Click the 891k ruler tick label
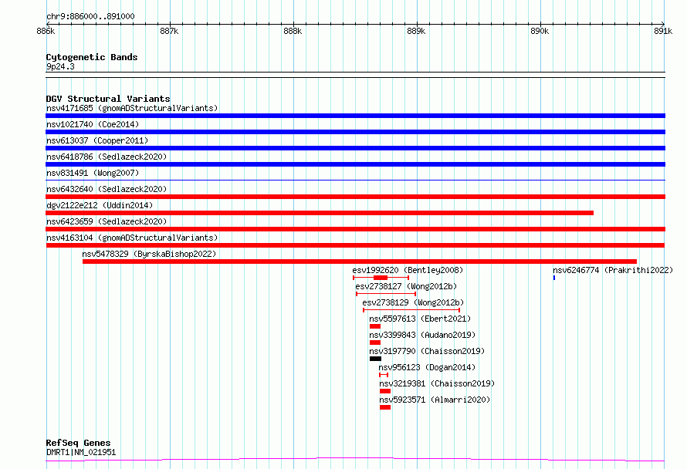687x469 pixels. [x=663, y=31]
